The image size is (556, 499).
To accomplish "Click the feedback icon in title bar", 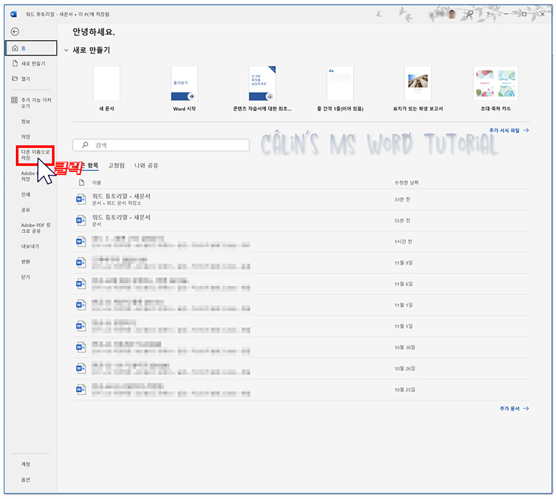I will pyautogui.click(x=470, y=14).
